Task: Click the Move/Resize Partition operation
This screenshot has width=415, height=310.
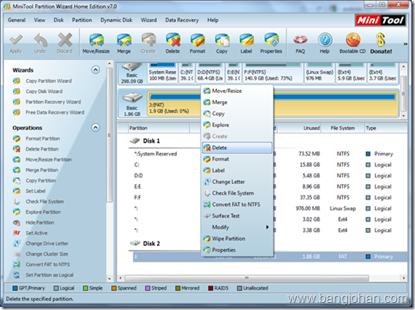Action: (x=48, y=160)
